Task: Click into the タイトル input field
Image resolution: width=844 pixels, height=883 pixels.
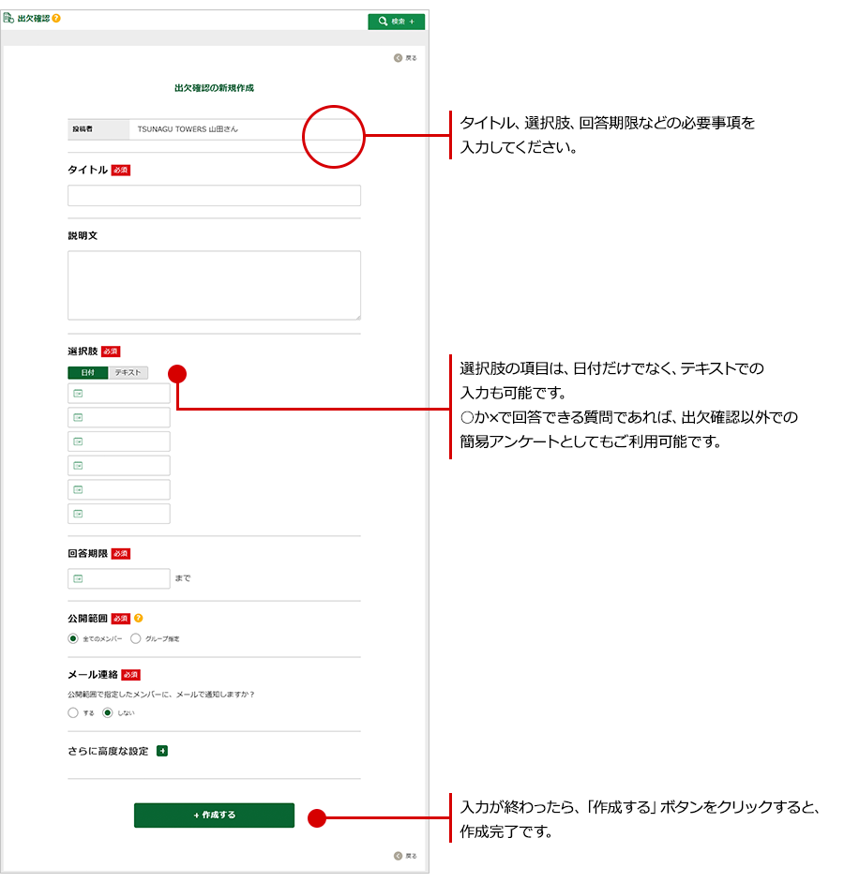Action: click(214, 195)
